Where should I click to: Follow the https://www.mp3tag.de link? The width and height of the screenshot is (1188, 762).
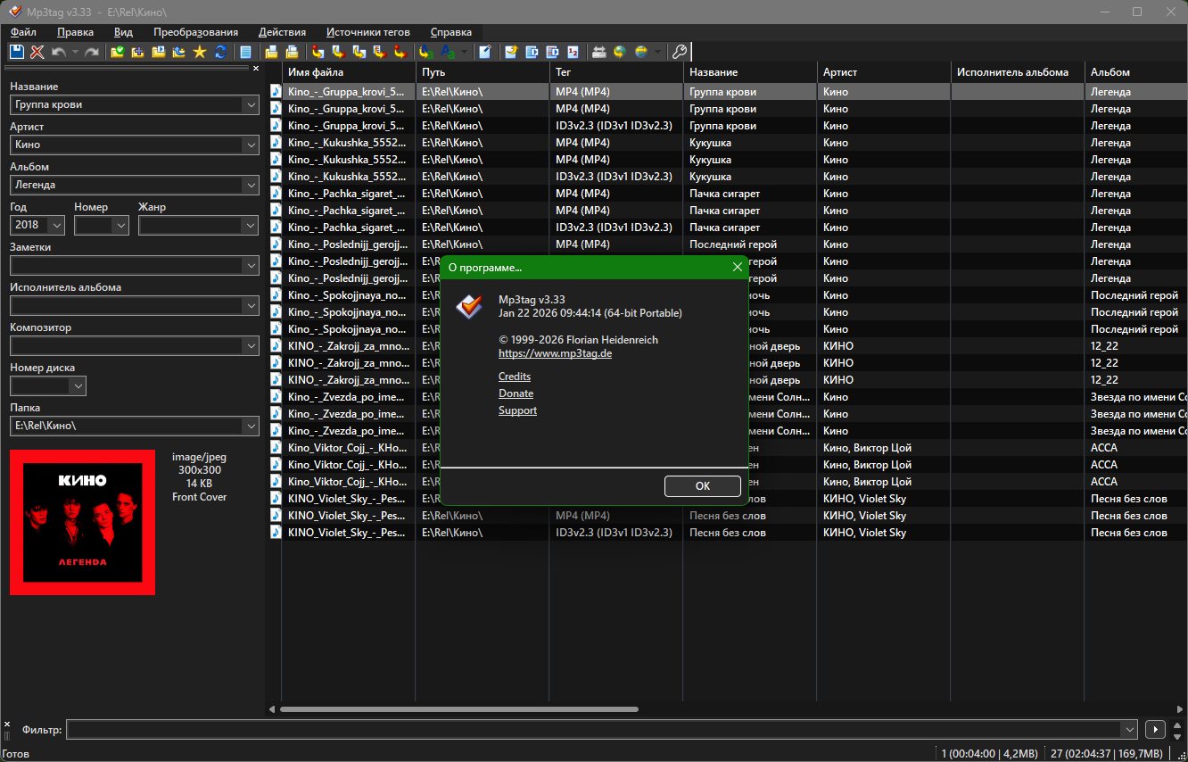pyautogui.click(x=555, y=353)
